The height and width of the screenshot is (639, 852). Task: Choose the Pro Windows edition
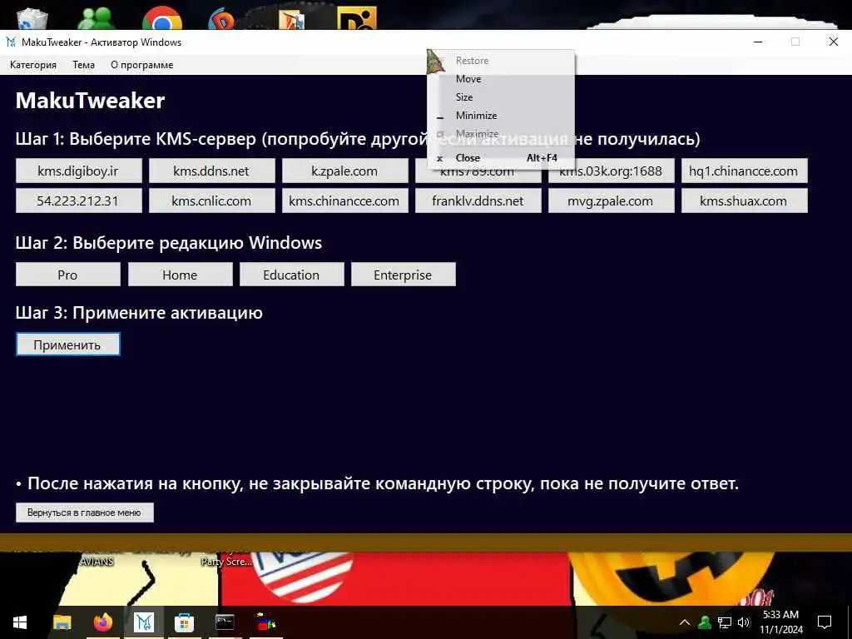[68, 275]
